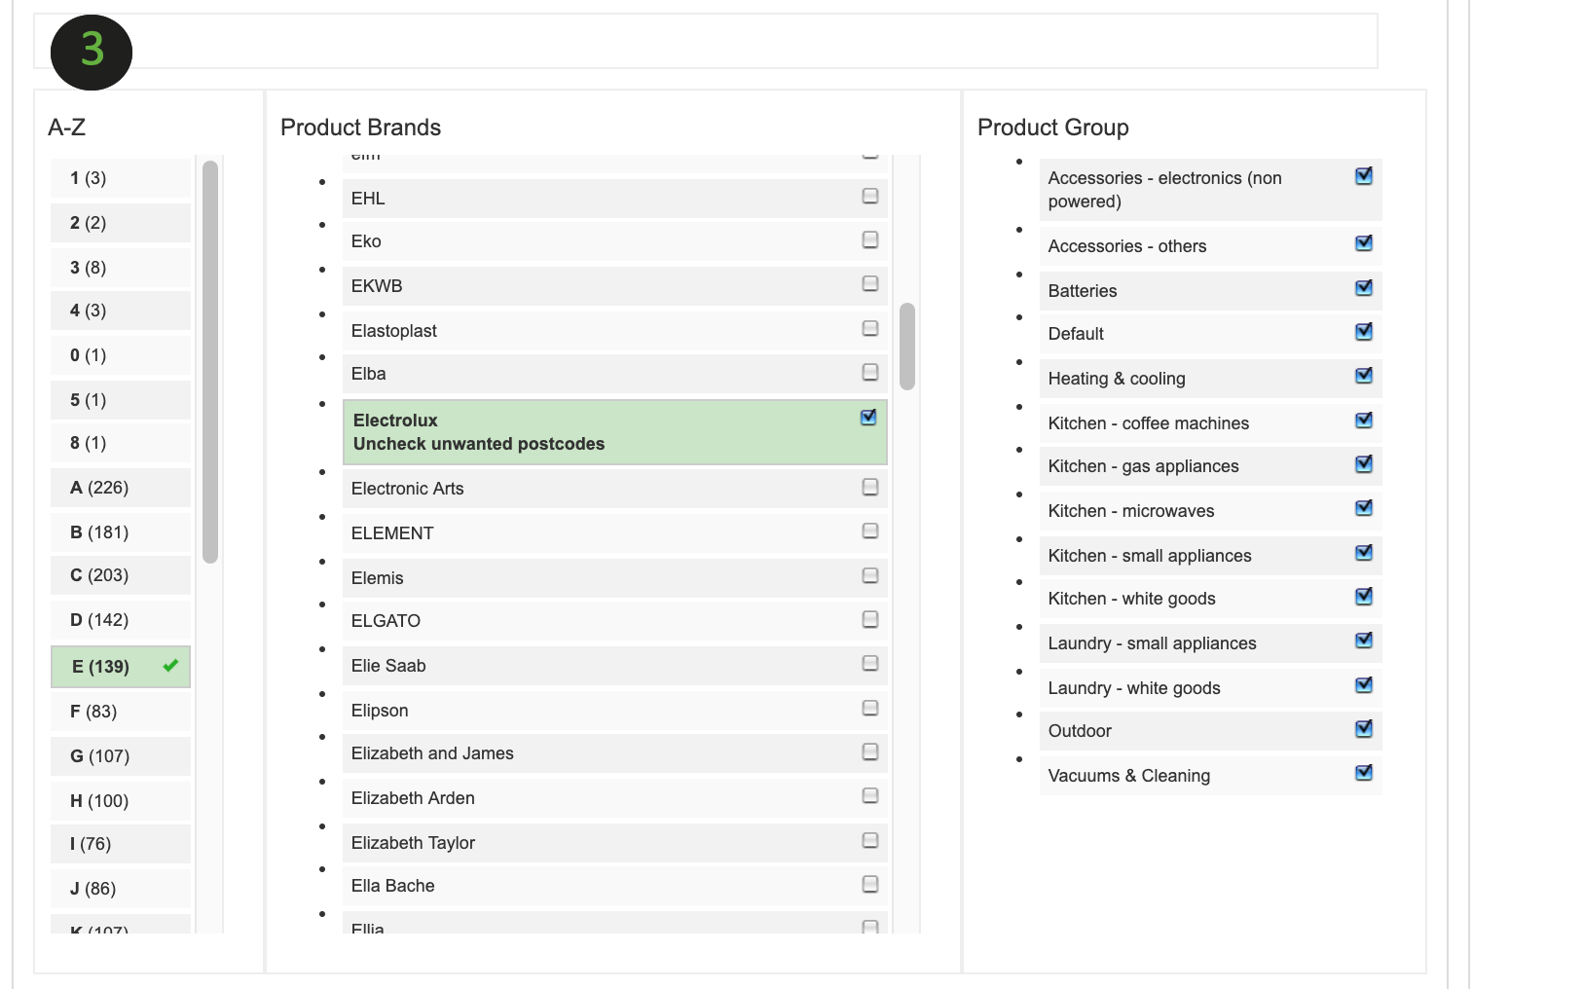Uncheck Laundry - small appliances group
The height and width of the screenshot is (989, 1583).
1364,641
